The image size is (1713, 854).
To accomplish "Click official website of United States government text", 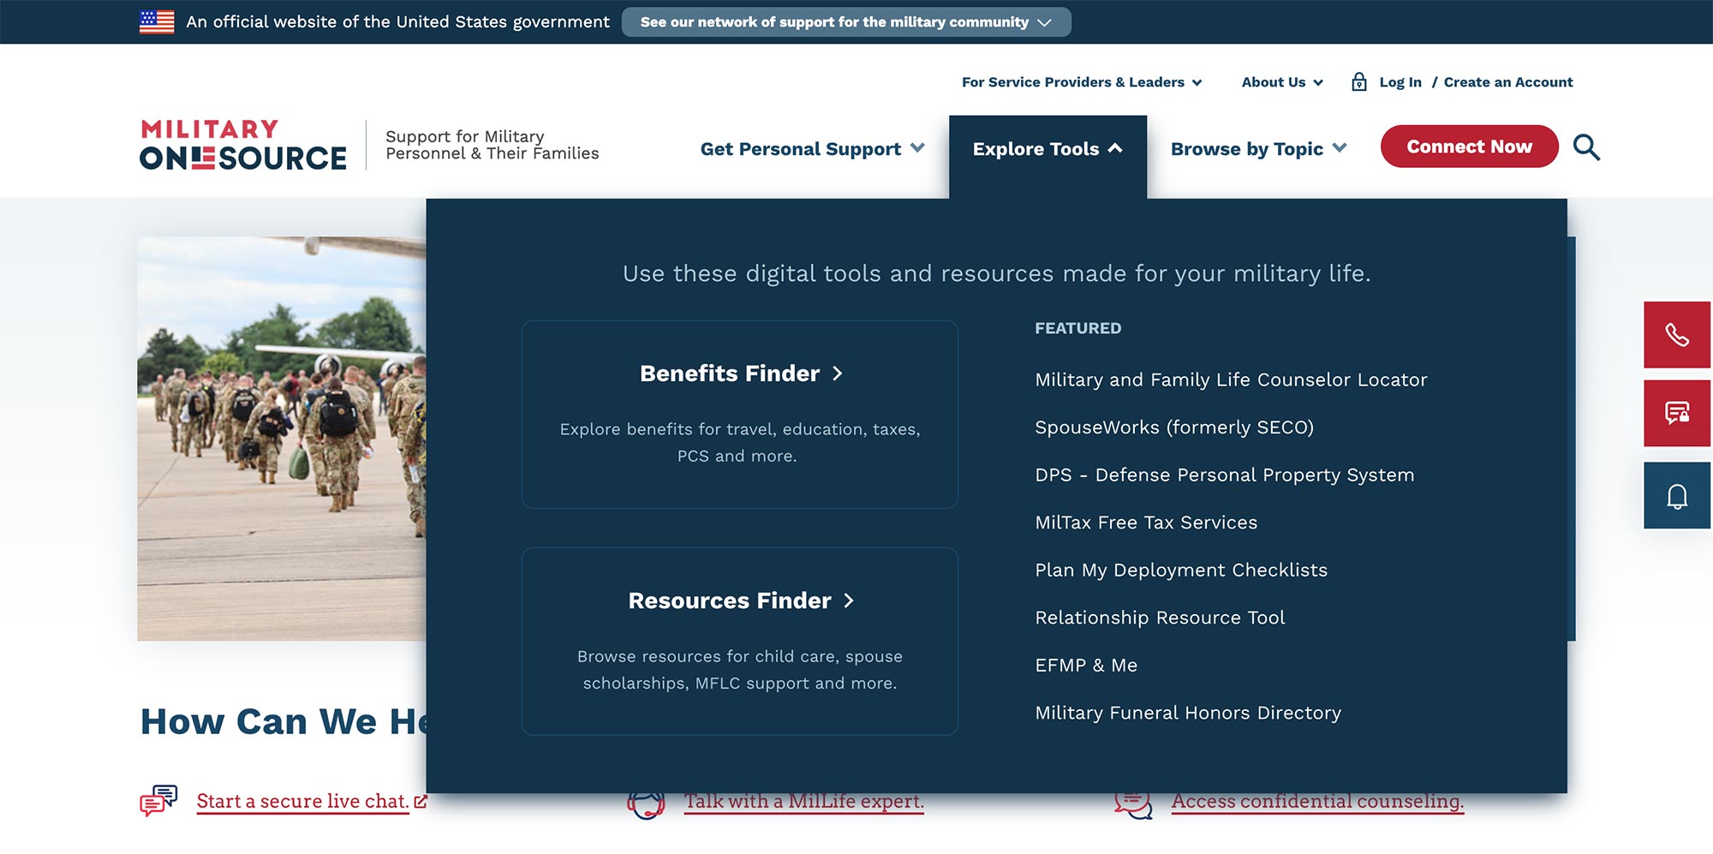I will 397,22.
